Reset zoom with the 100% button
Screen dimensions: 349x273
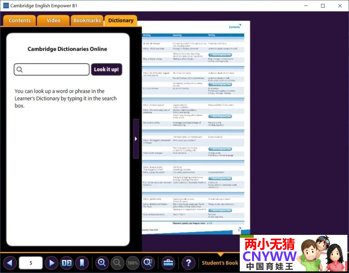click(x=132, y=263)
